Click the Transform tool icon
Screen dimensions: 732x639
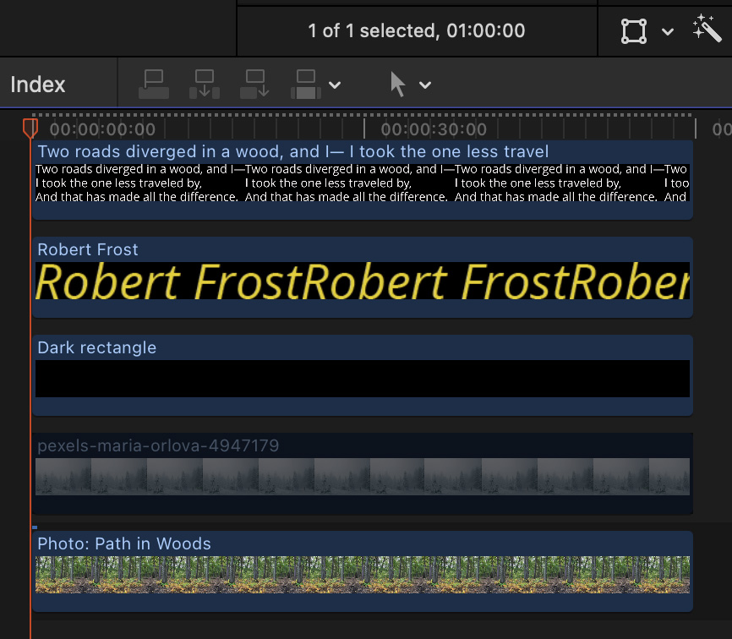coord(634,31)
